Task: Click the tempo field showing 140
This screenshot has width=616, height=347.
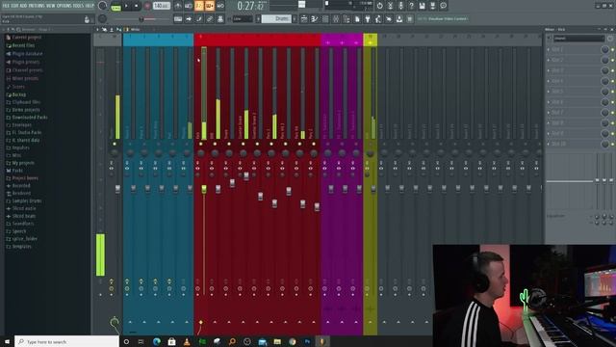Action: pyautogui.click(x=162, y=6)
